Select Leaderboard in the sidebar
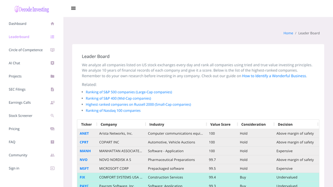This screenshot has height=187, width=333. [x=19, y=36]
